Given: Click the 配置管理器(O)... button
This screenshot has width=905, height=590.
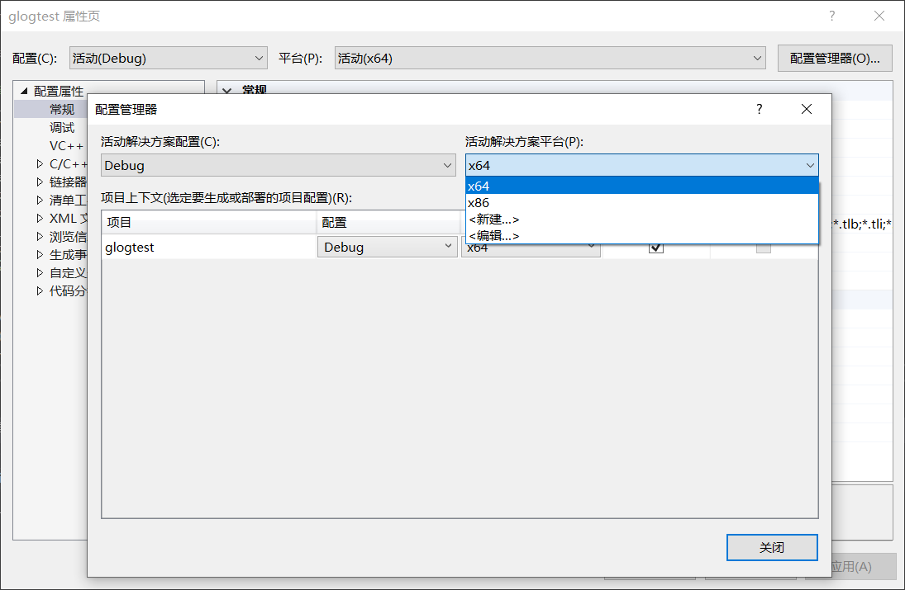Looking at the screenshot, I should [835, 58].
